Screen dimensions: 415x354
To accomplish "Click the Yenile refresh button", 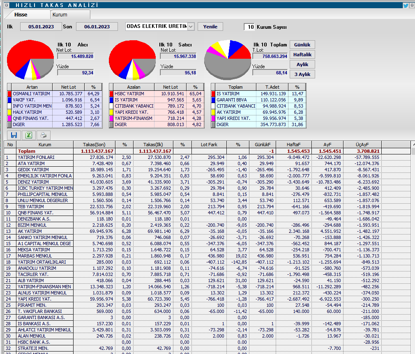I will tap(210, 26).
